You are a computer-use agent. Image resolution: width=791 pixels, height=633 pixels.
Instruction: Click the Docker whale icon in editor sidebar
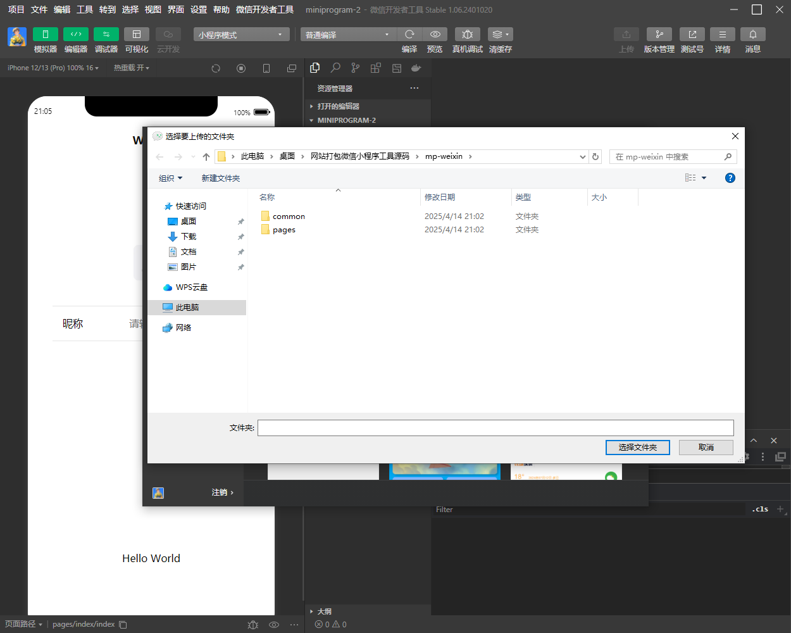coord(416,68)
